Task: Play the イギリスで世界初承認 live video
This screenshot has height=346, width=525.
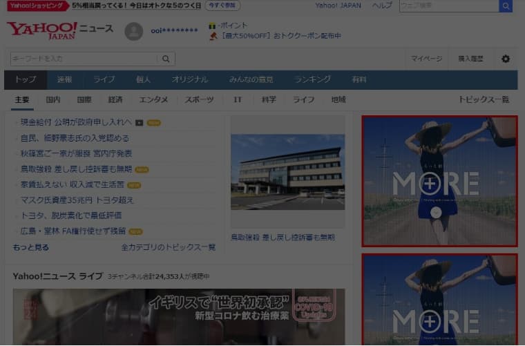Action: point(179,316)
